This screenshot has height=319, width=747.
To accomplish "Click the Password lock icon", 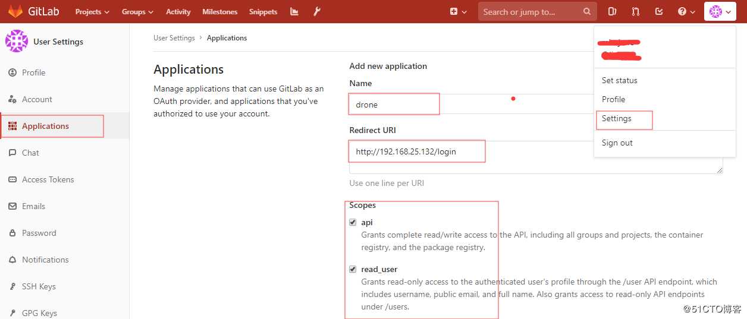I will coord(12,233).
